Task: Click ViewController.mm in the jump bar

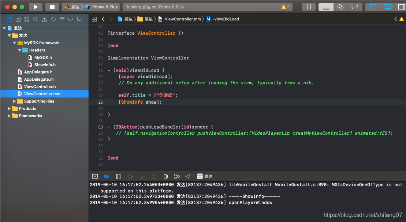Action: (x=179, y=19)
